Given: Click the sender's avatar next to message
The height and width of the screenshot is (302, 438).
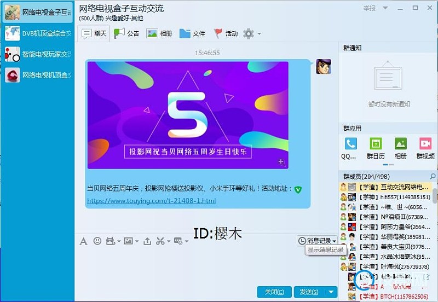Looking at the screenshot, I should [x=324, y=66].
